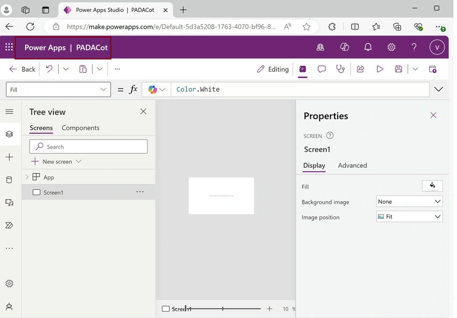Click the publish icon
Screen dimensions: 457x318
point(432,69)
